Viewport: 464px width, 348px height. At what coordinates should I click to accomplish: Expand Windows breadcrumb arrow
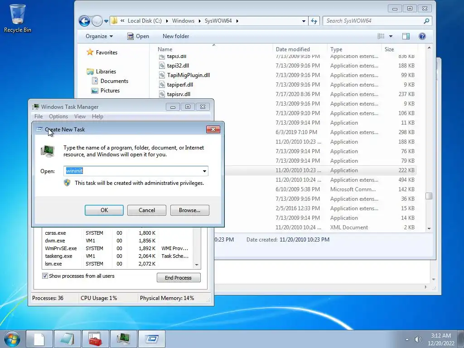199,21
